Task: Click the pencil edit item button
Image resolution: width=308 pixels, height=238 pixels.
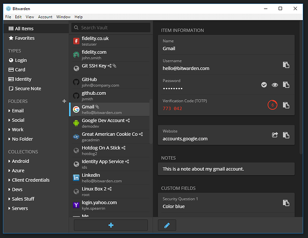Action: (167, 225)
